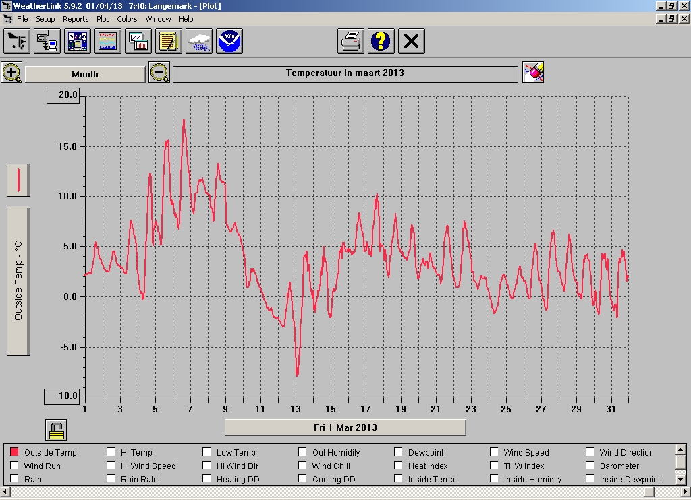
Task: Click the WeatherLink title bar system icon
Action: click(5, 5)
